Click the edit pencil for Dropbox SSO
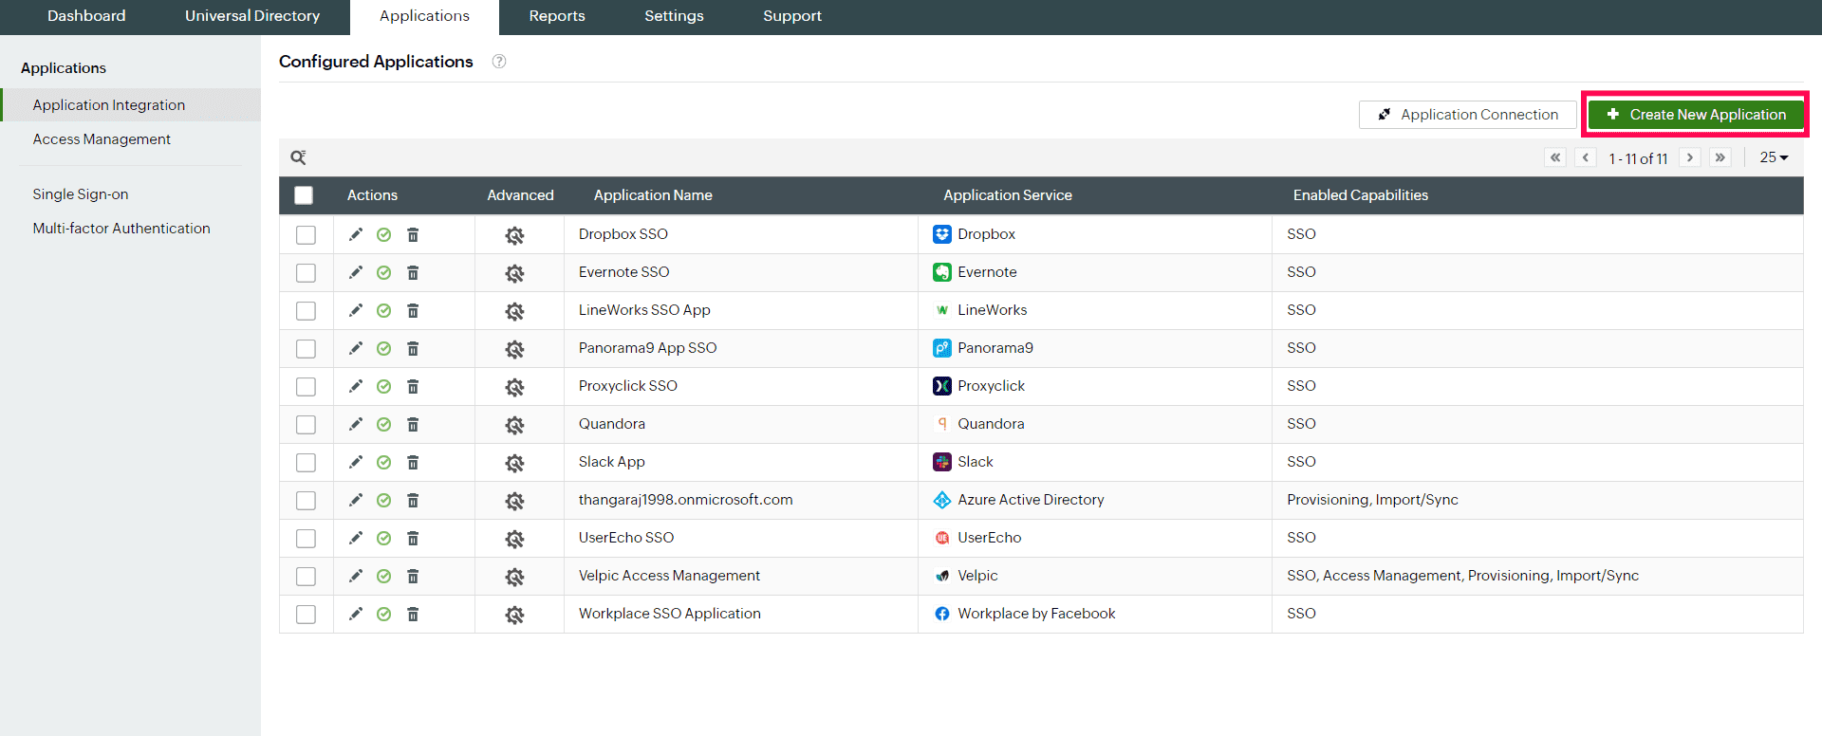1822x736 pixels. click(356, 234)
